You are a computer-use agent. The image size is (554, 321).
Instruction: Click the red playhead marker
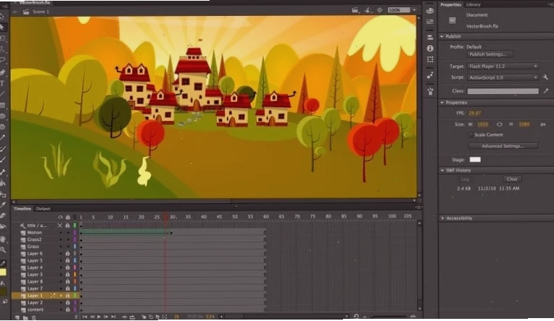pyautogui.click(x=165, y=216)
